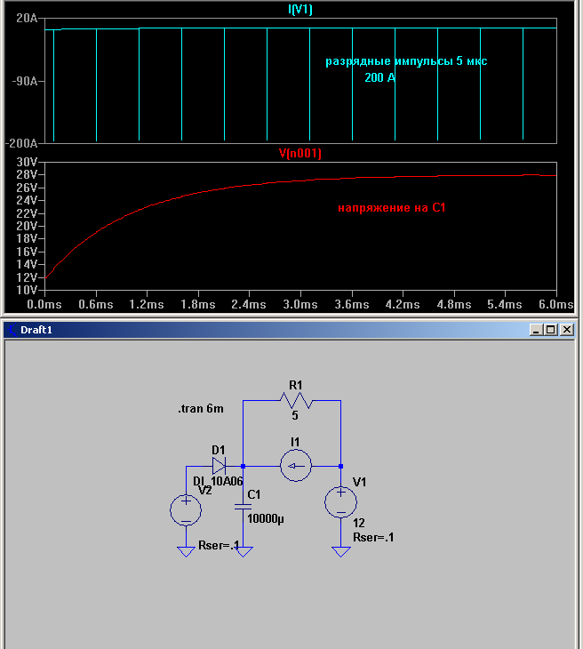Click the D1 label
Screen dimensions: 583x649
[x=218, y=450]
